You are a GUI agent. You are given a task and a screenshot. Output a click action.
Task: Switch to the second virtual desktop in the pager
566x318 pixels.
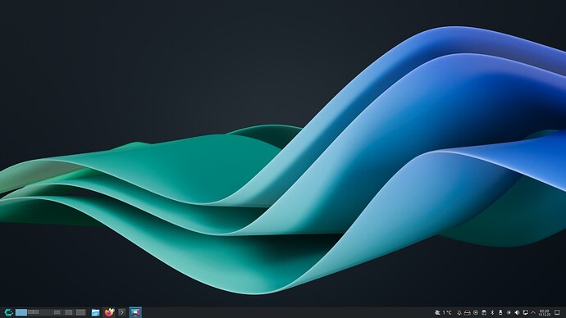(x=33, y=312)
